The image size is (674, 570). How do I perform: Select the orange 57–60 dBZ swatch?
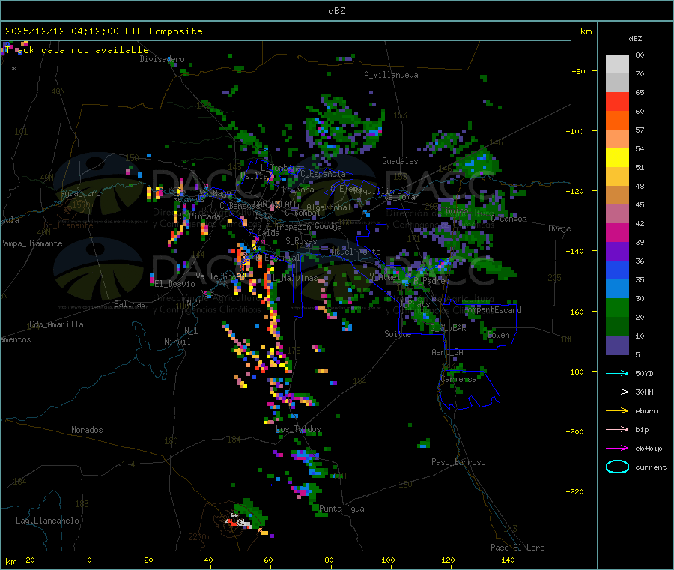617,121
